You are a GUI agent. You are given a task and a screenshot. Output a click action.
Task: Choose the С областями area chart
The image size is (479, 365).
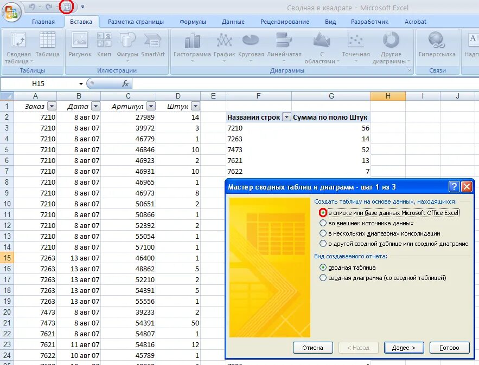(322, 48)
